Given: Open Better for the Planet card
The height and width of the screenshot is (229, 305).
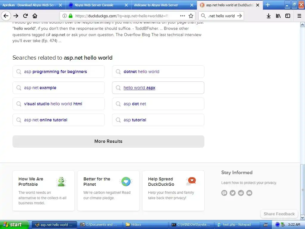Looking at the screenshot, I should [108, 191].
